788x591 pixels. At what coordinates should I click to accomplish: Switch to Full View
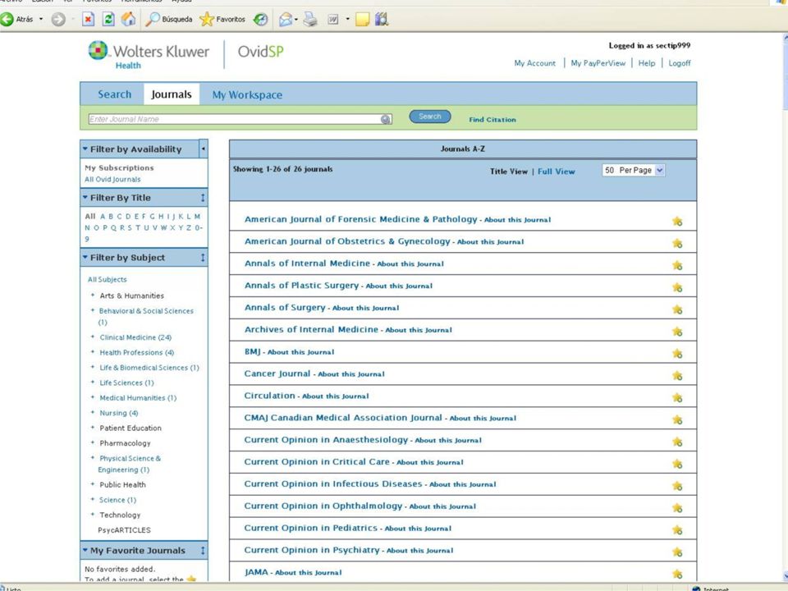tap(556, 172)
